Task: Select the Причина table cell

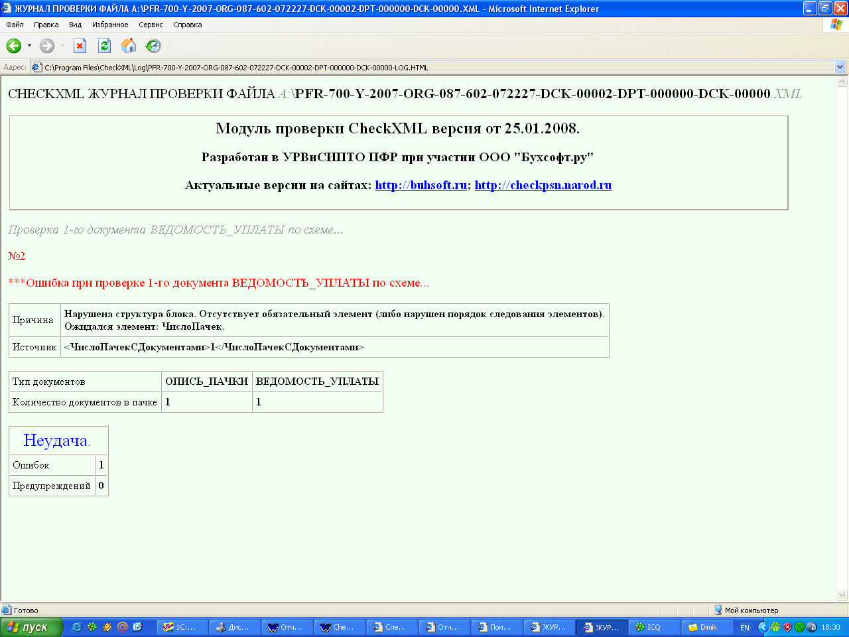Action: coord(34,320)
